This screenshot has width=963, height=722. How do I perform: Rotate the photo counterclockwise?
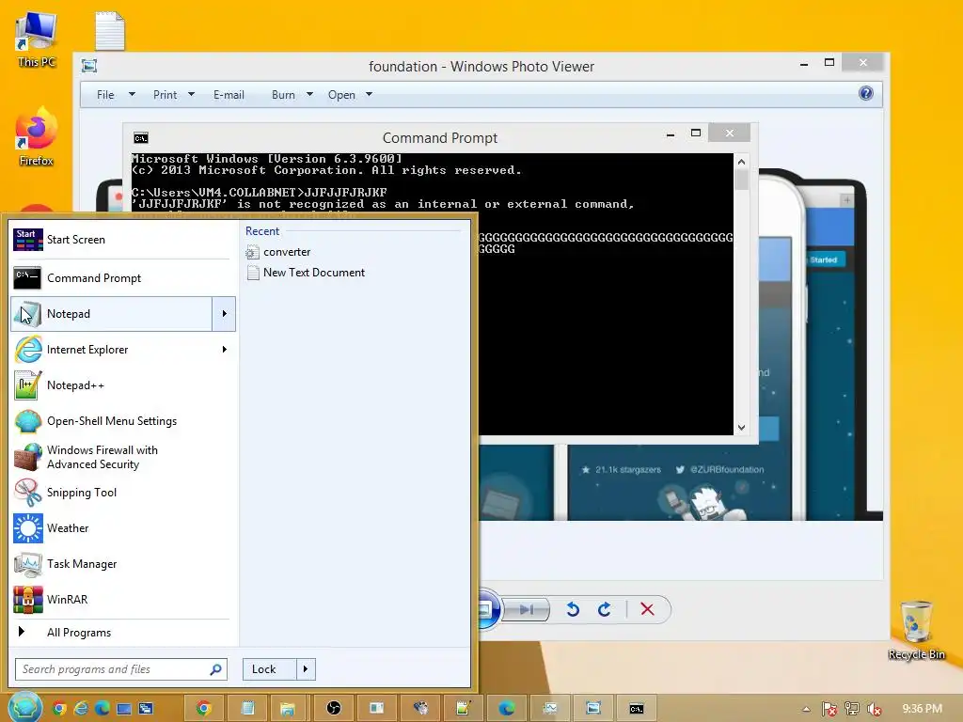tap(573, 609)
